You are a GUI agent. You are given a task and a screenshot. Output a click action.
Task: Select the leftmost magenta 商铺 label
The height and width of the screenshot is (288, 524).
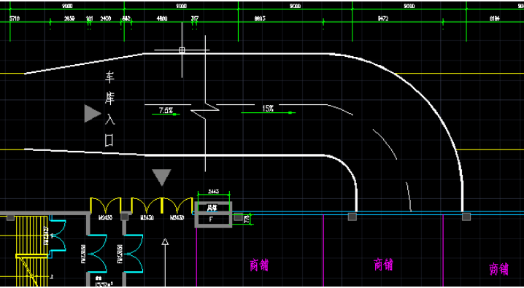pos(259,265)
